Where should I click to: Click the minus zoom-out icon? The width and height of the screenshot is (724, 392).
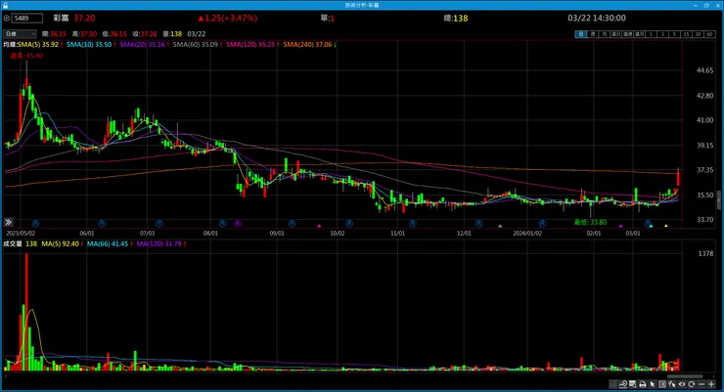pyautogui.click(x=701, y=384)
